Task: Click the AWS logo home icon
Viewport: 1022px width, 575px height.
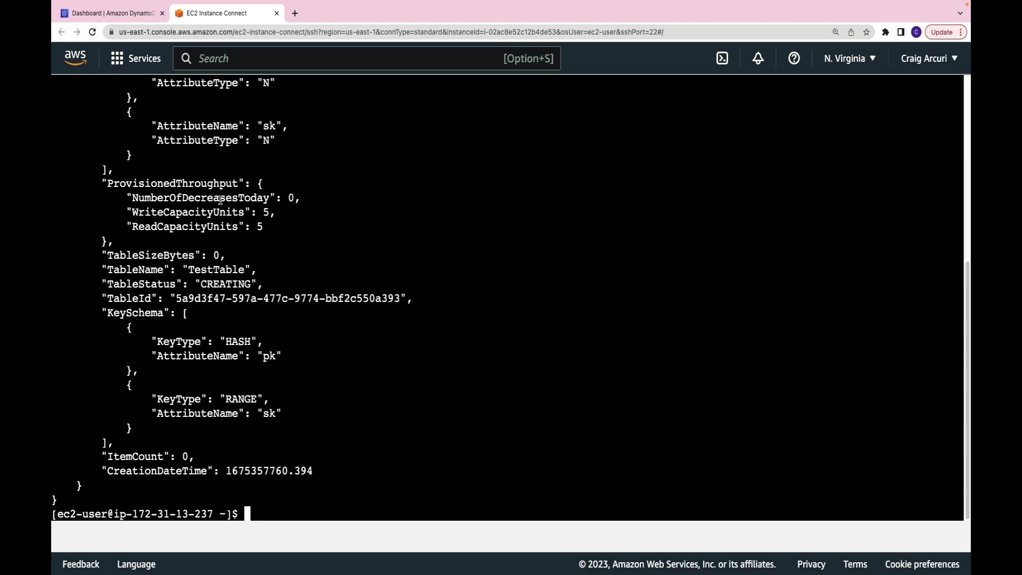Action: coord(75,58)
